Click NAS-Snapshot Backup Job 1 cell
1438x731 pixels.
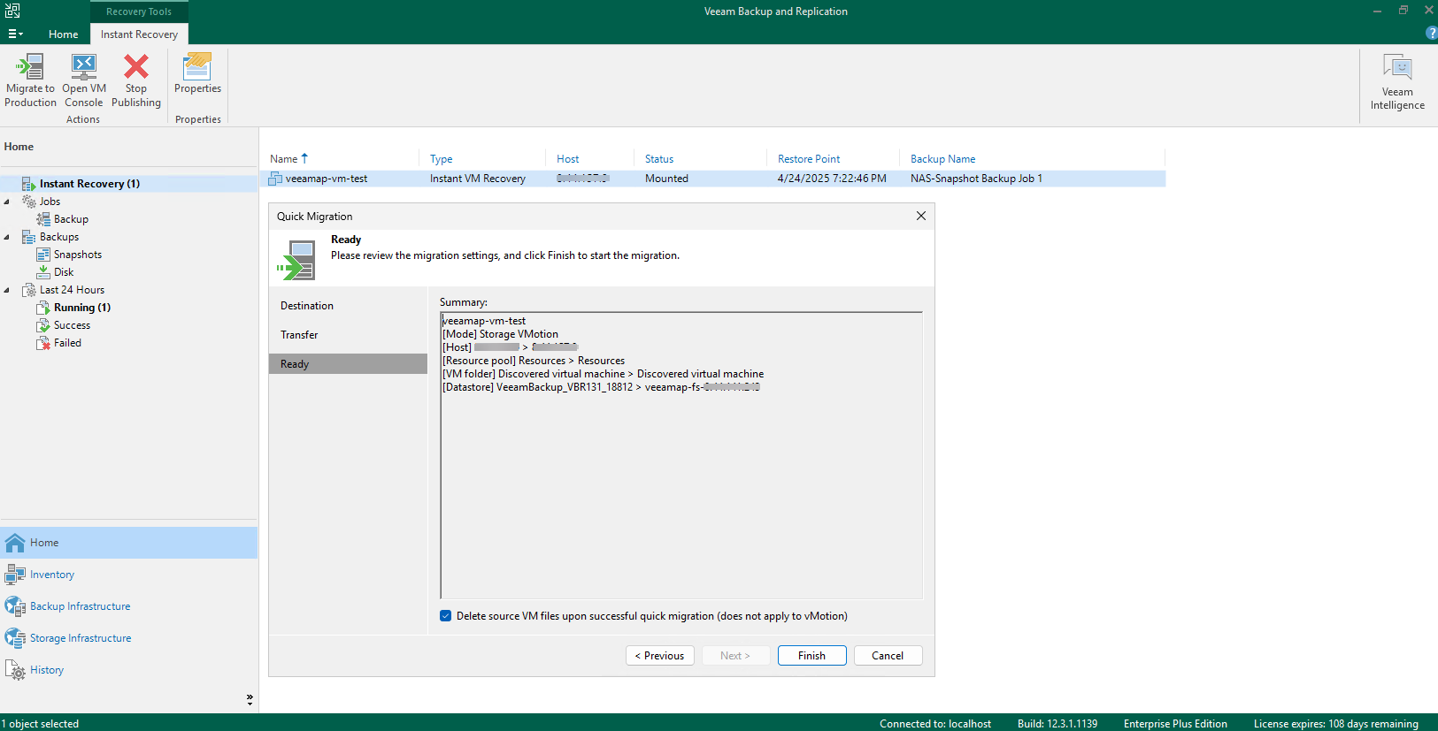(x=976, y=179)
